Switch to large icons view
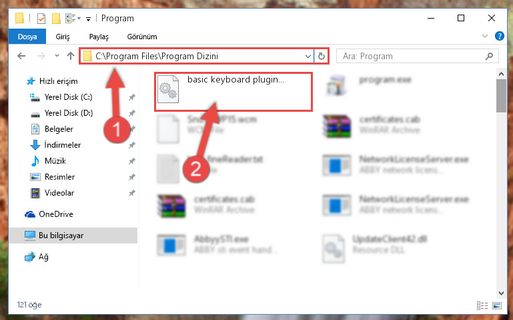Screen dimensions: 513x320 [497, 305]
